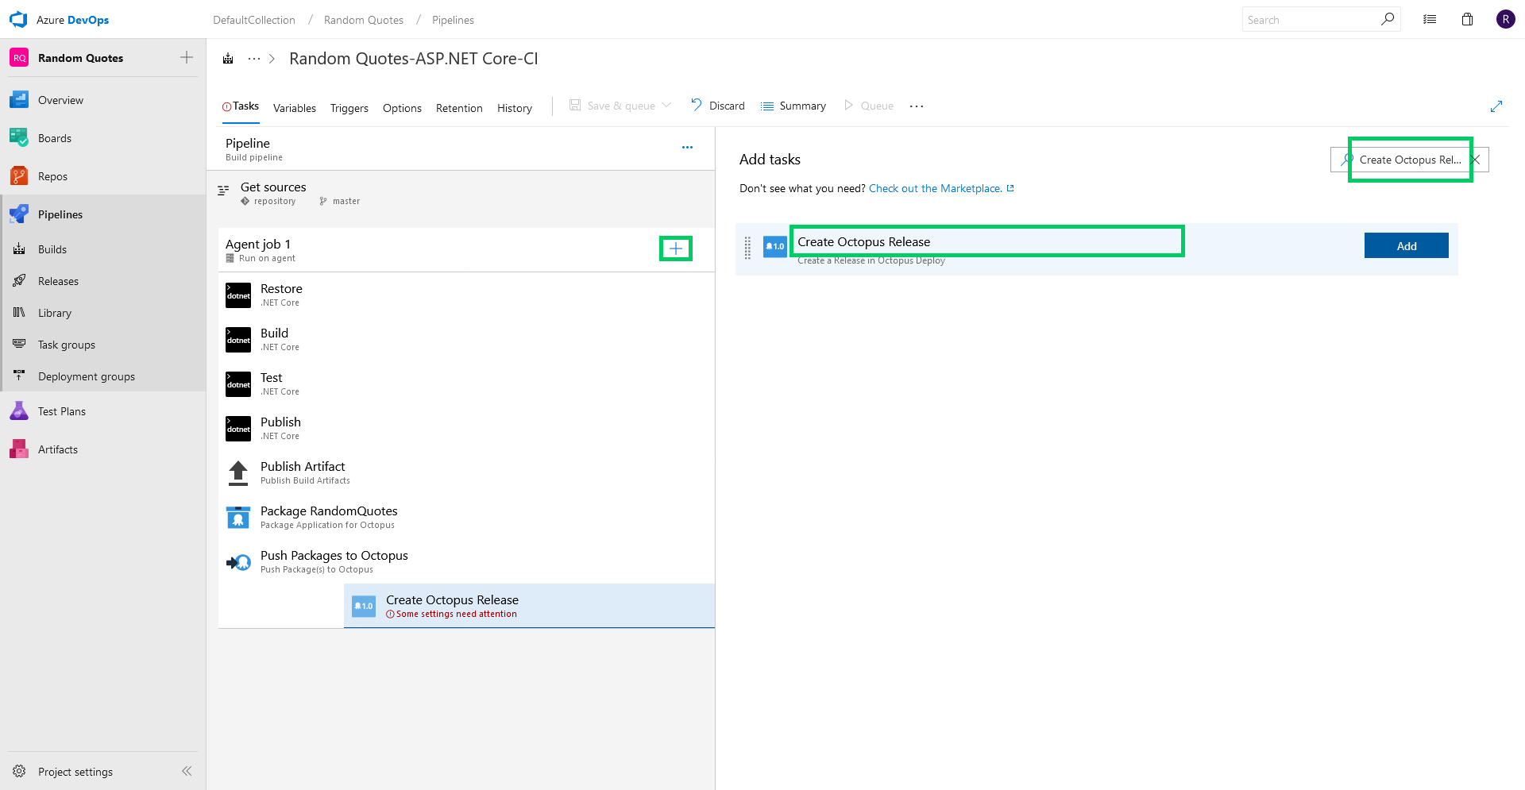Image resolution: width=1525 pixels, height=790 pixels.
Task: Expand the Save & queue dropdown arrow
Action: [666, 106]
